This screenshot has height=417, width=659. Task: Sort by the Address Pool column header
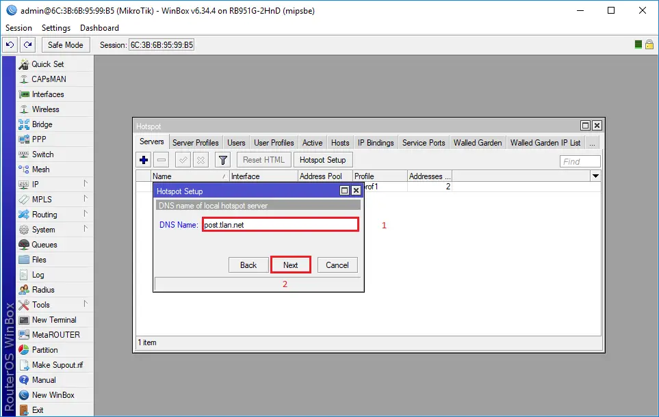[325, 176]
